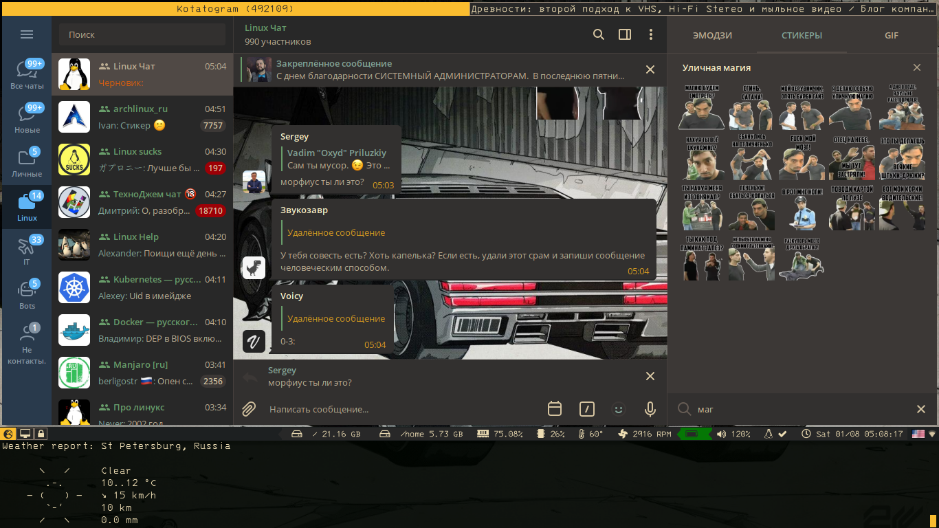Open Sergey's avatar next to message
Screen dimensions: 939x528
(x=254, y=182)
